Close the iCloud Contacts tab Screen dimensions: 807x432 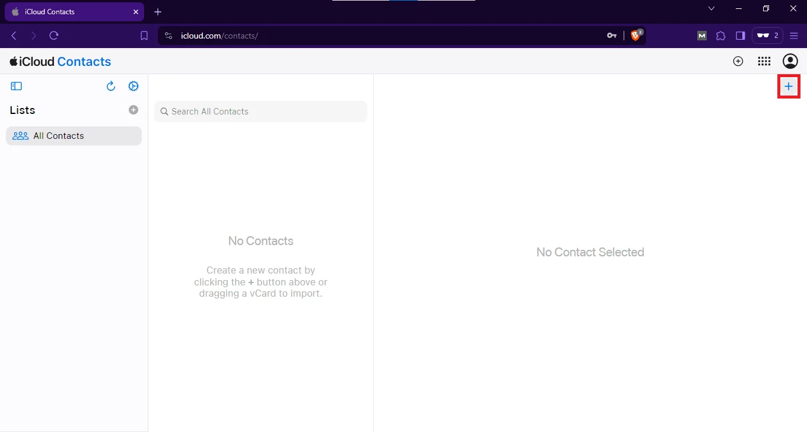pyautogui.click(x=136, y=12)
